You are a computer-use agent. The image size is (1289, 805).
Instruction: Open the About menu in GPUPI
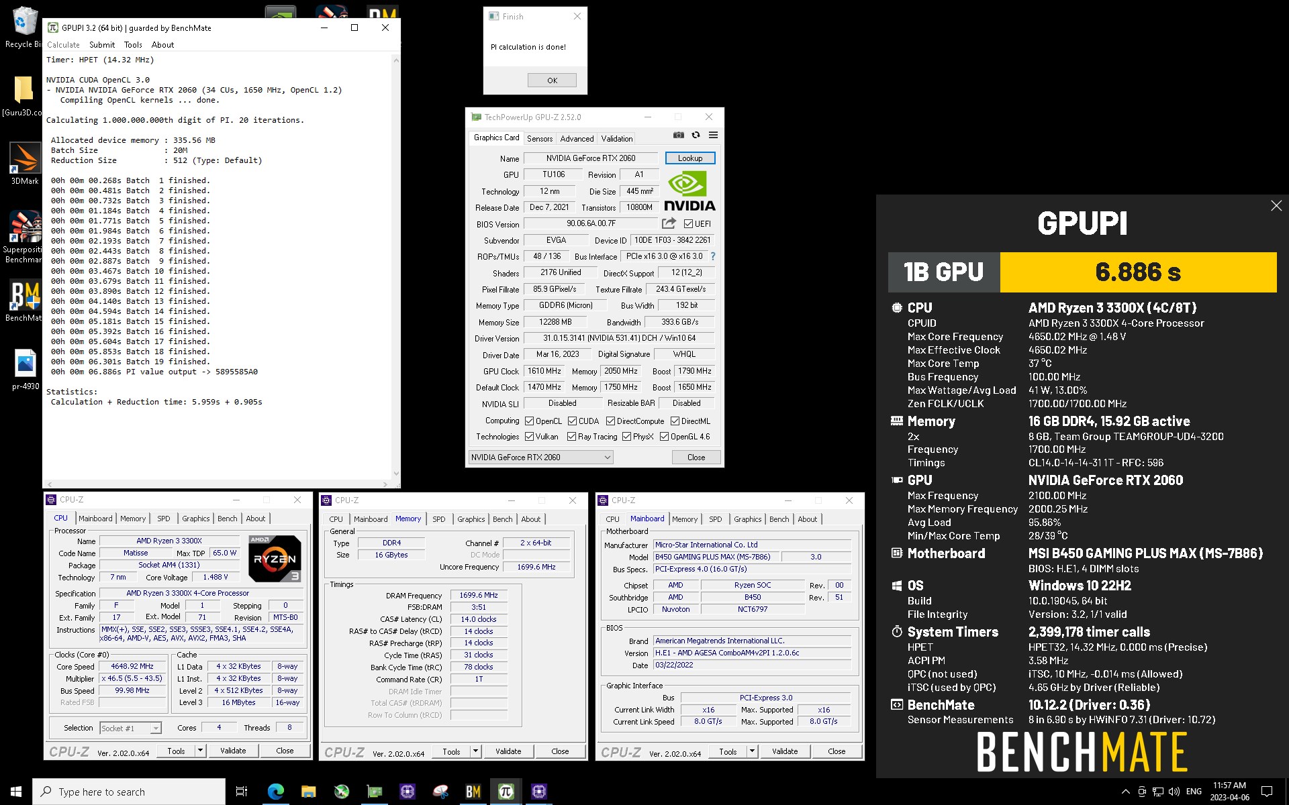tap(162, 45)
